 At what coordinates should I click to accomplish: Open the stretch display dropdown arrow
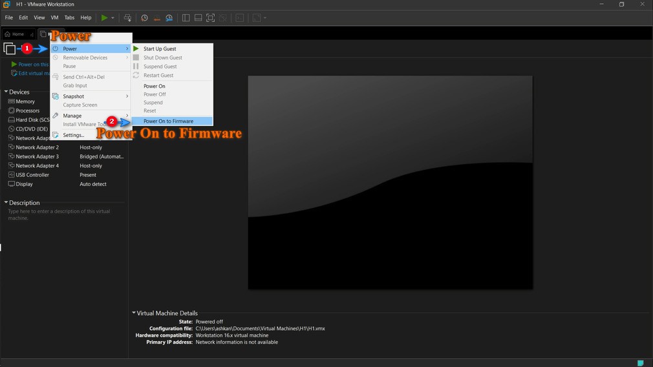[265, 18]
